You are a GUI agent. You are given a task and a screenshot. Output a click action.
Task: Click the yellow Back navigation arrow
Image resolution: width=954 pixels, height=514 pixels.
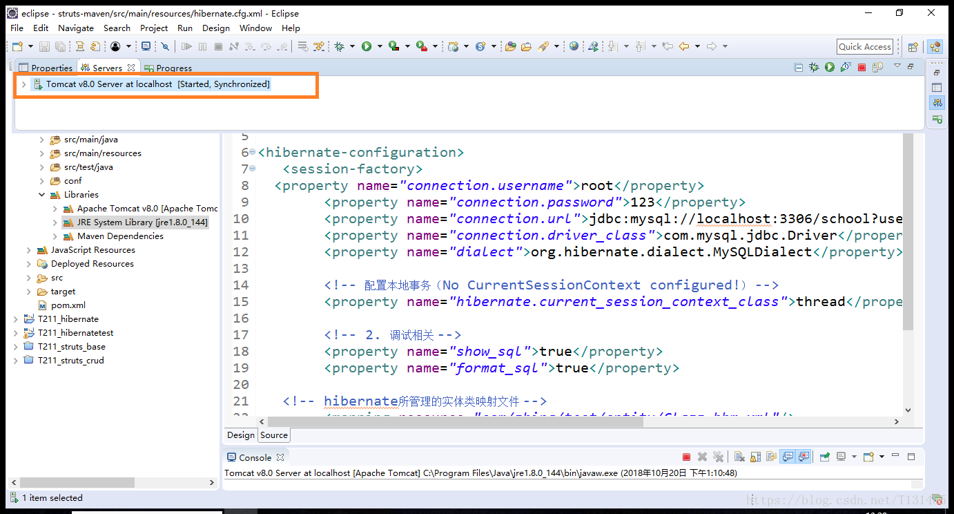684,46
